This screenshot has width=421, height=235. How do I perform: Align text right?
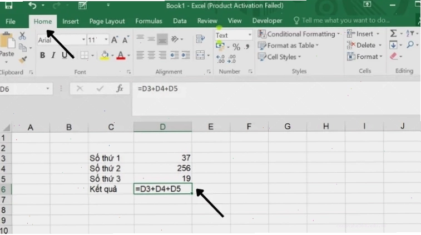162,55
